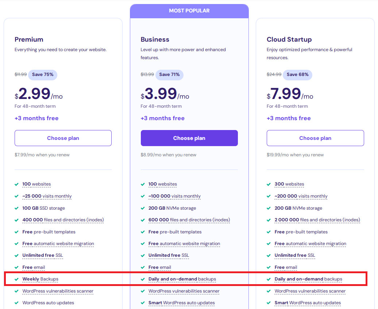Click checkmark icon beside 'Weekly Backups'
The image size is (378, 309).
[x=17, y=279]
